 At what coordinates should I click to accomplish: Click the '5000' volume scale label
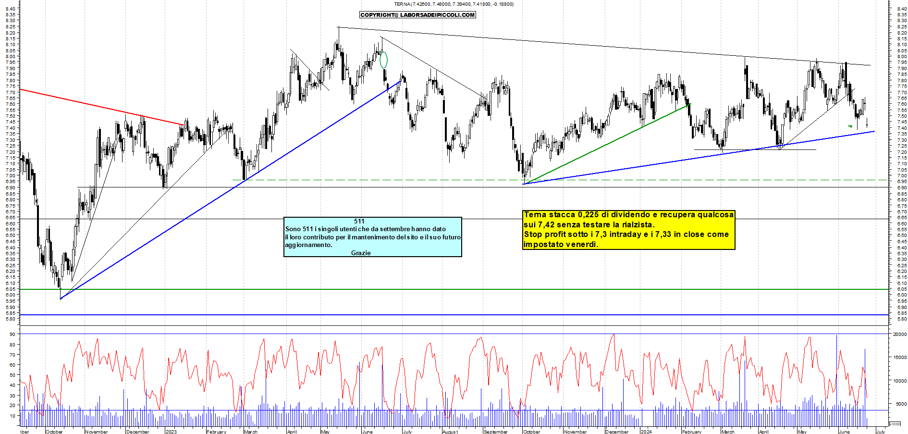[x=901, y=404]
